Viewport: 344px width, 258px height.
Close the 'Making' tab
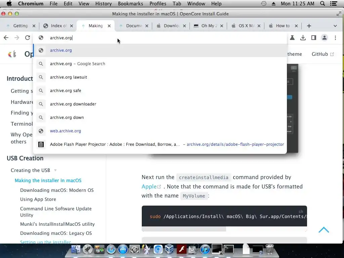pyautogui.click(x=109, y=26)
